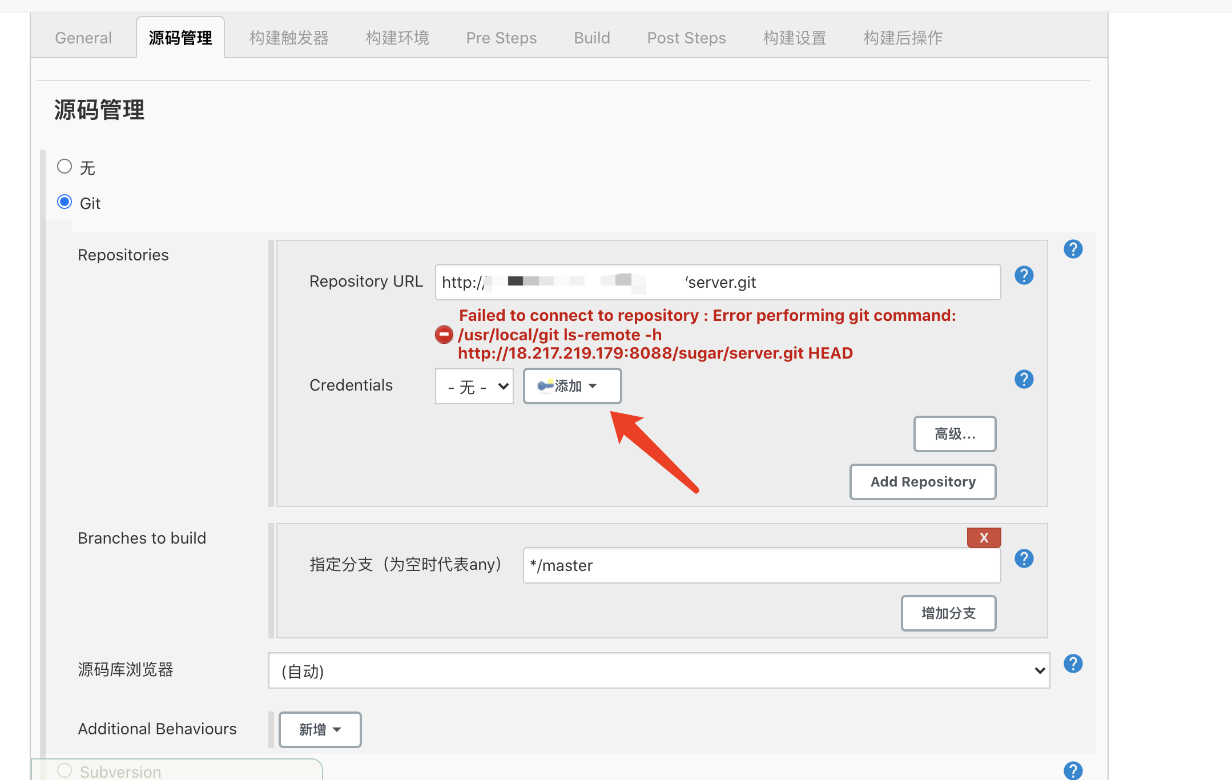Expand the 添加 credentials dropdown button
1232x780 pixels.
pyautogui.click(x=572, y=387)
